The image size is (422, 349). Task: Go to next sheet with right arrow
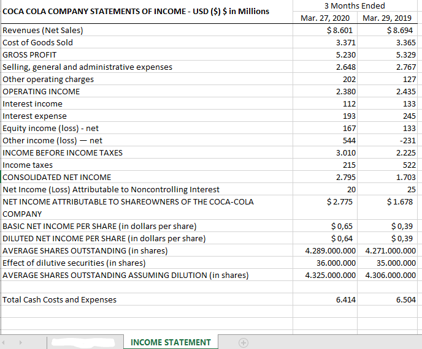(21, 342)
